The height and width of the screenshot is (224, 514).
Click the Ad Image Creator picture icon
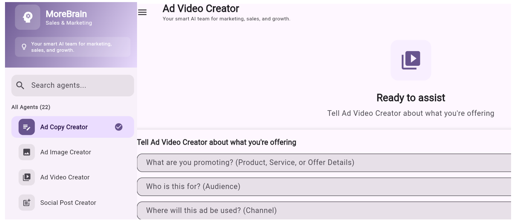coord(27,152)
